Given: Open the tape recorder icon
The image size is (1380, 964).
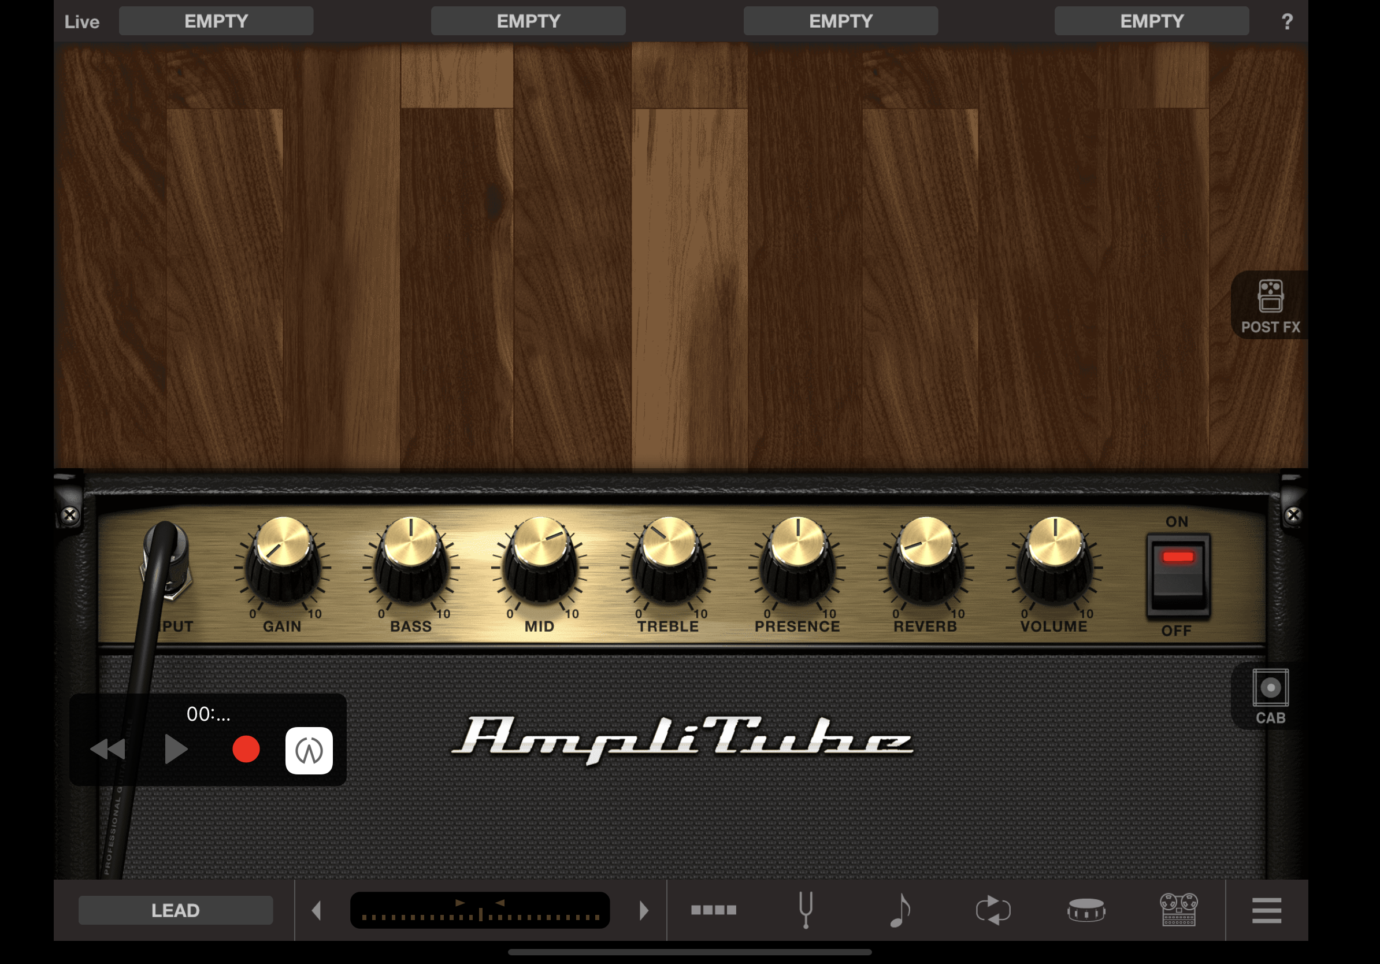Looking at the screenshot, I should tap(1179, 910).
